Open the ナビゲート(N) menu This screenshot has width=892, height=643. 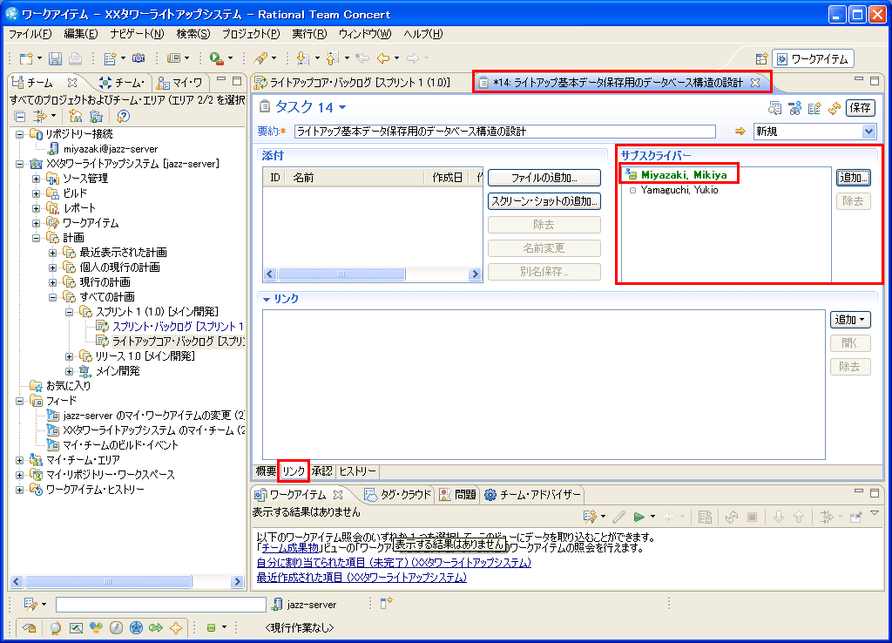(x=137, y=34)
